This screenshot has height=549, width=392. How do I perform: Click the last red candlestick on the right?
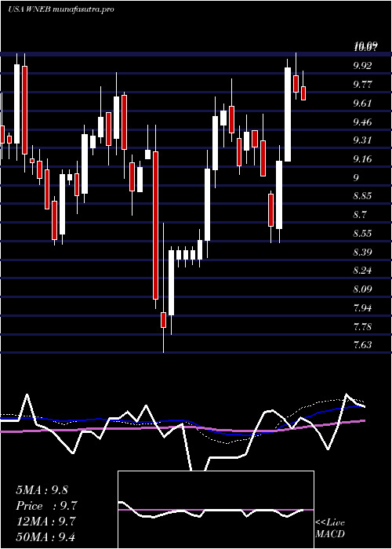(303, 93)
